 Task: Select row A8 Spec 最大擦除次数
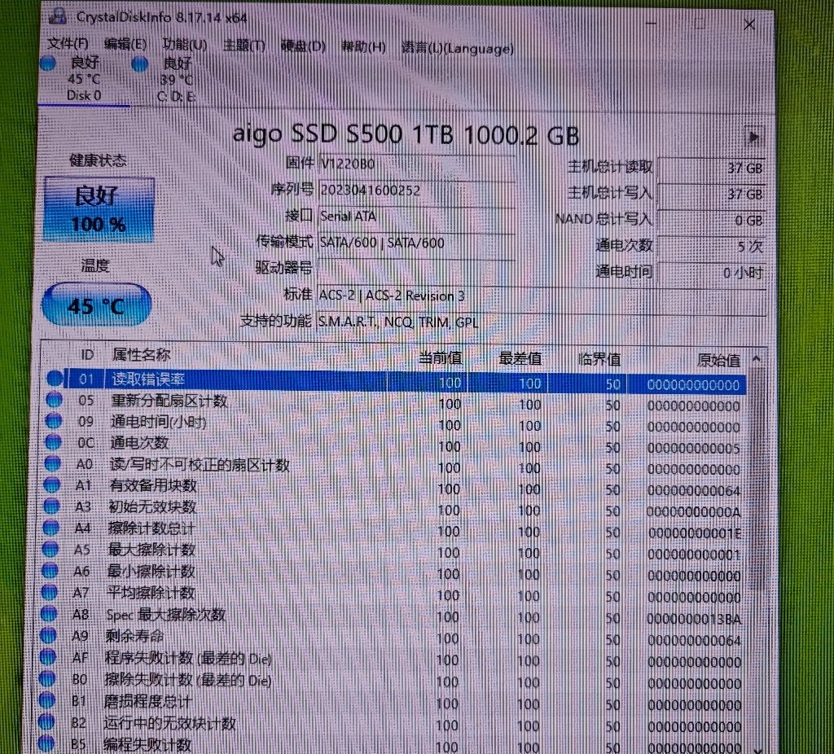(x=397, y=616)
